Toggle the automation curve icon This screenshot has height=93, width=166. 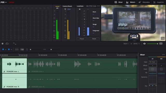click(x=15, y=44)
